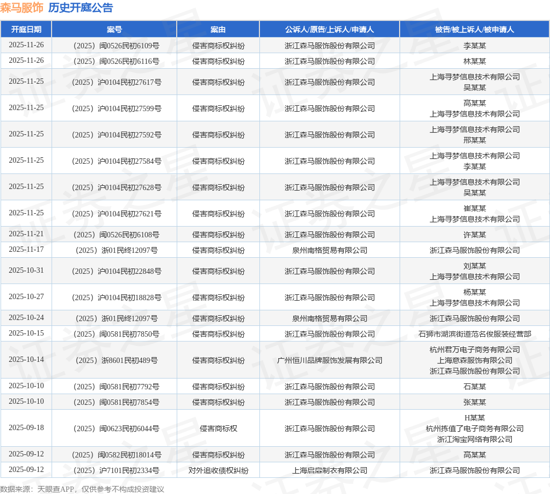Click case number (2025)闽0526民初6116号

tap(114, 61)
